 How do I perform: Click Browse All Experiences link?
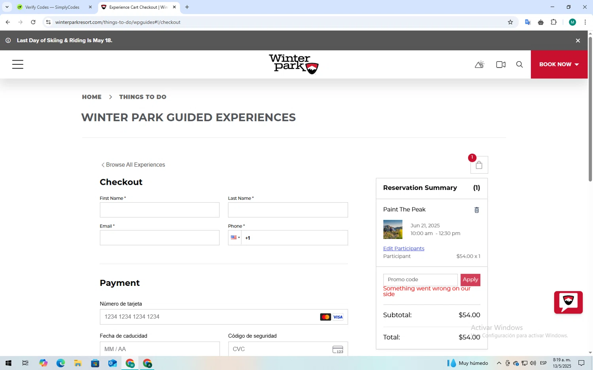pos(133,165)
